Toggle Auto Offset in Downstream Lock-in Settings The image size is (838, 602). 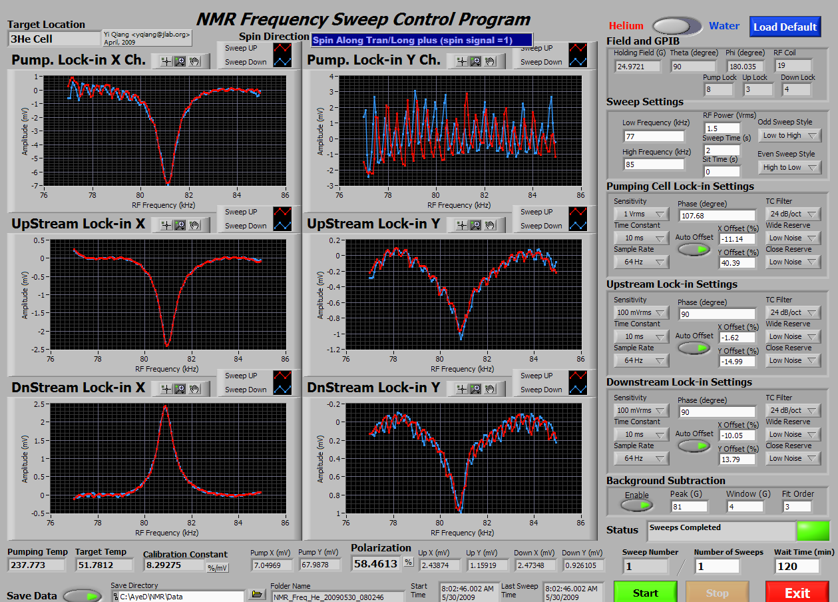coord(694,446)
